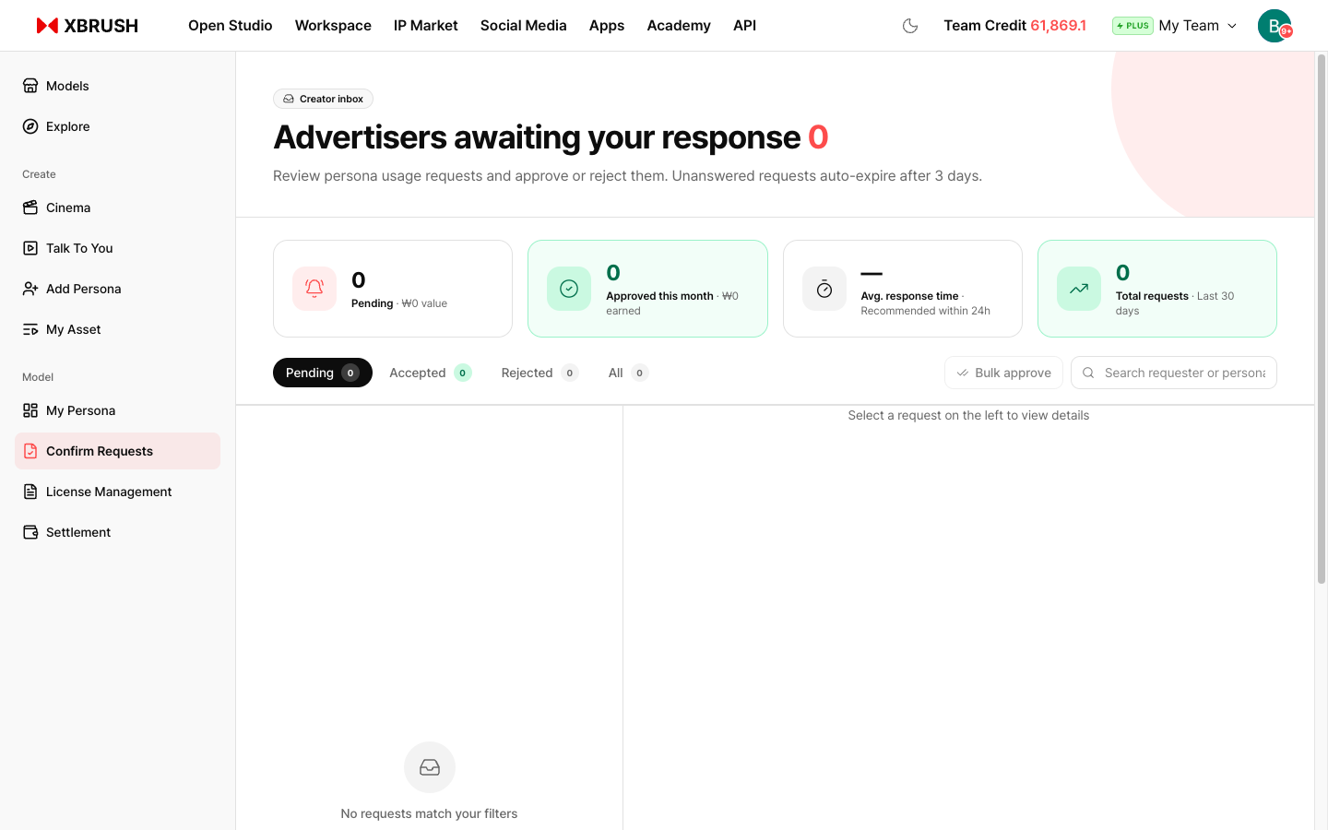Click the Bulk approve button
The image size is (1328, 830).
pyautogui.click(x=1003, y=373)
